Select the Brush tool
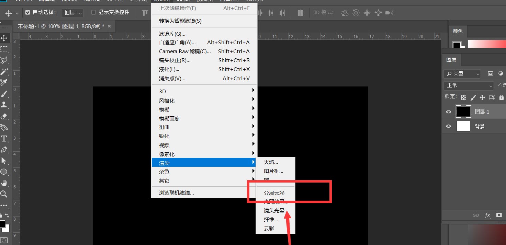Image resolution: width=506 pixels, height=245 pixels. 4,94
